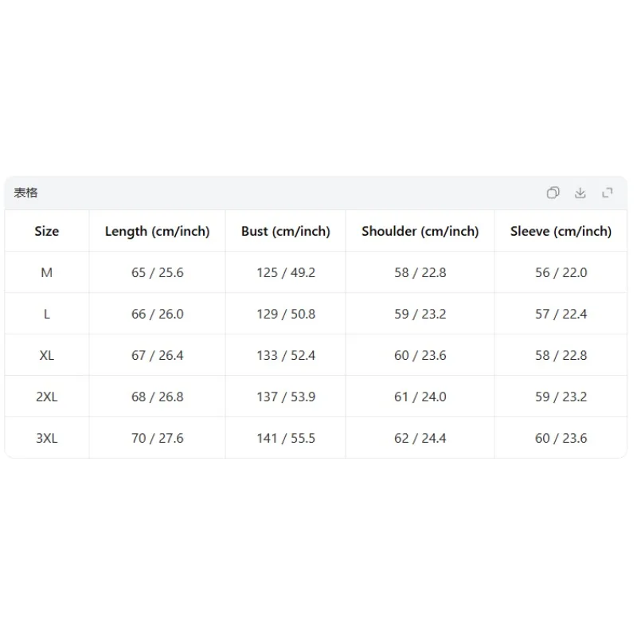Click the 59 / 23.2 sleeve cell

[561, 397]
